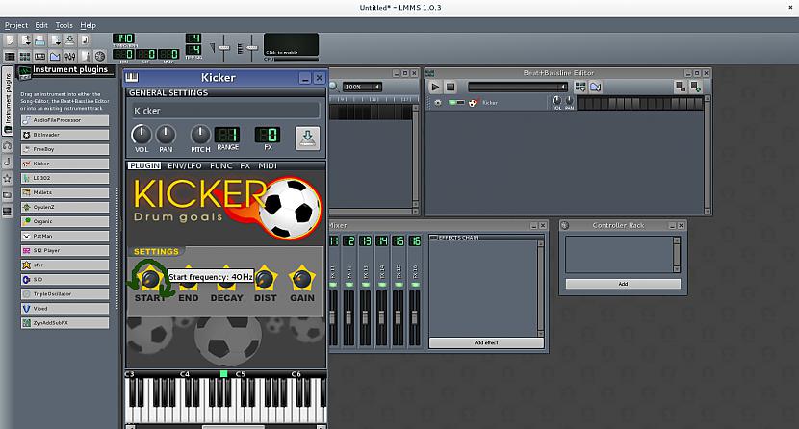The image size is (799, 429).
Task: Show the Automation Editor window
Action: pyautogui.click(x=55, y=56)
